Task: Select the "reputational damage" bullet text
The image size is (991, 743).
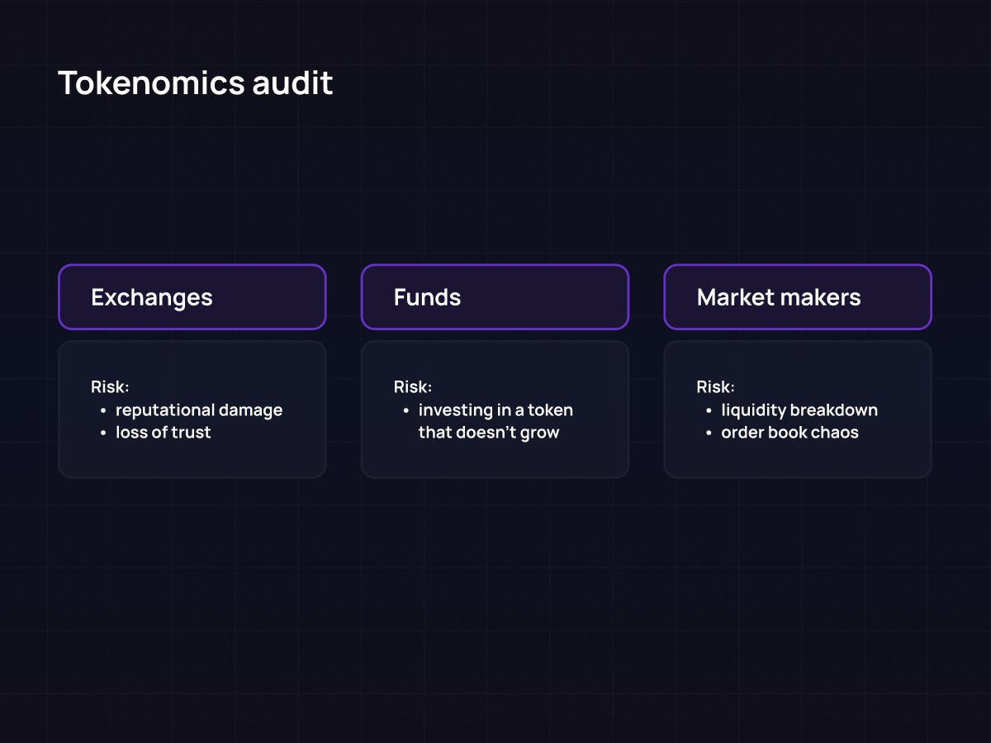Action: tap(199, 410)
